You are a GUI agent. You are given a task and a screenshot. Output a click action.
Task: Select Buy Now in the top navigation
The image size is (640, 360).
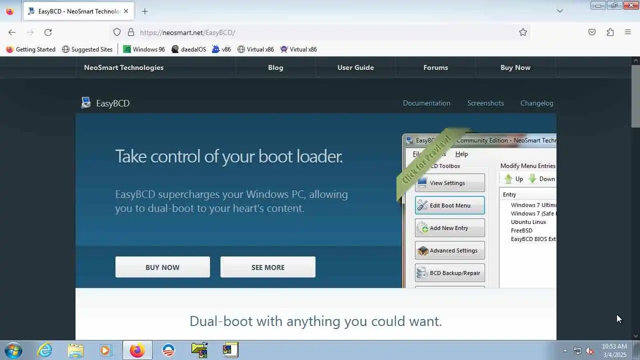pyautogui.click(x=515, y=67)
